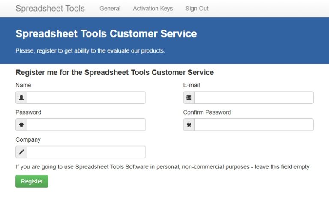Image resolution: width=329 pixels, height=201 pixels.
Task: Focus the E-mail text input
Action: pyautogui.click(x=254, y=98)
